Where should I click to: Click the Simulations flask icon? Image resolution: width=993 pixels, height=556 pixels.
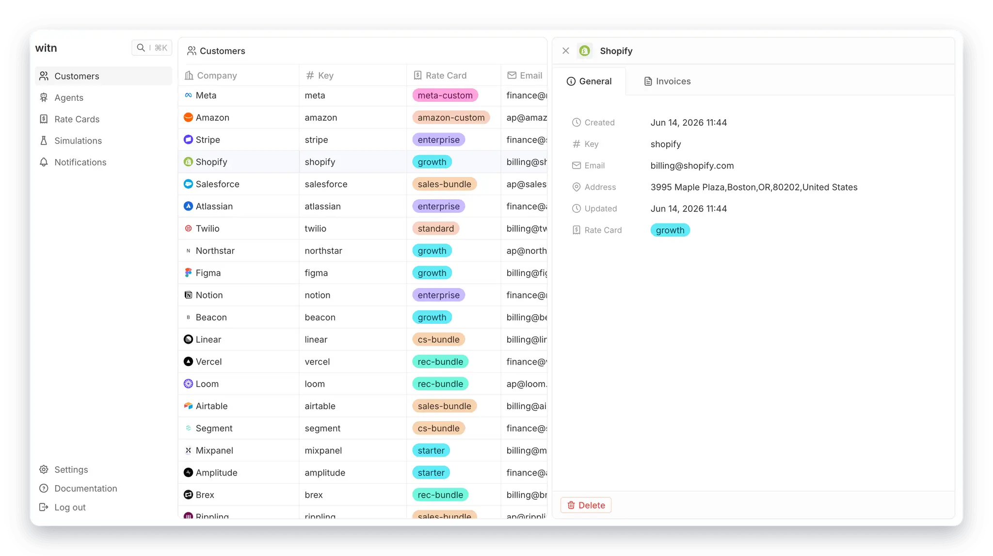pos(44,141)
